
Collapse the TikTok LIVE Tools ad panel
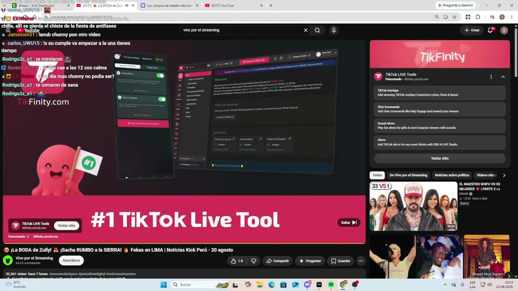pos(503,77)
